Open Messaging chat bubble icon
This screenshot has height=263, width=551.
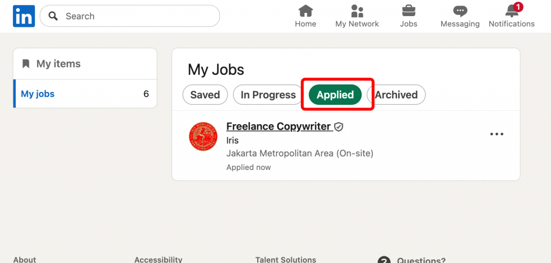pyautogui.click(x=460, y=11)
